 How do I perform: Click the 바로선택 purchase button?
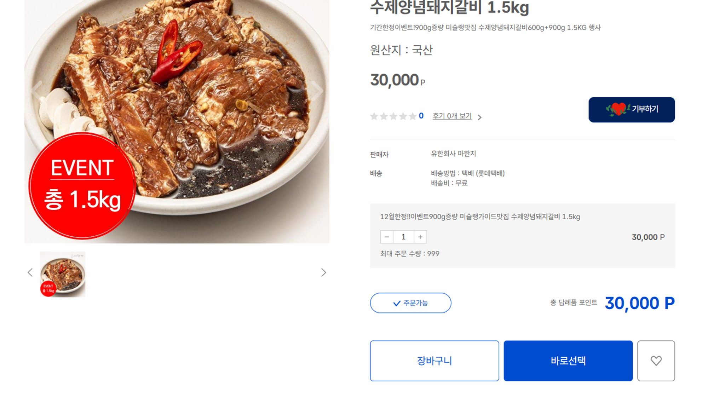[568, 360]
